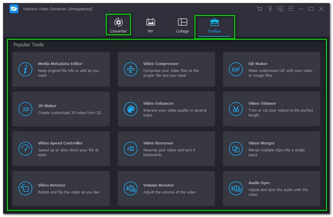Click the register key icon
Screen dimensions: 333x217
[x=270, y=9]
